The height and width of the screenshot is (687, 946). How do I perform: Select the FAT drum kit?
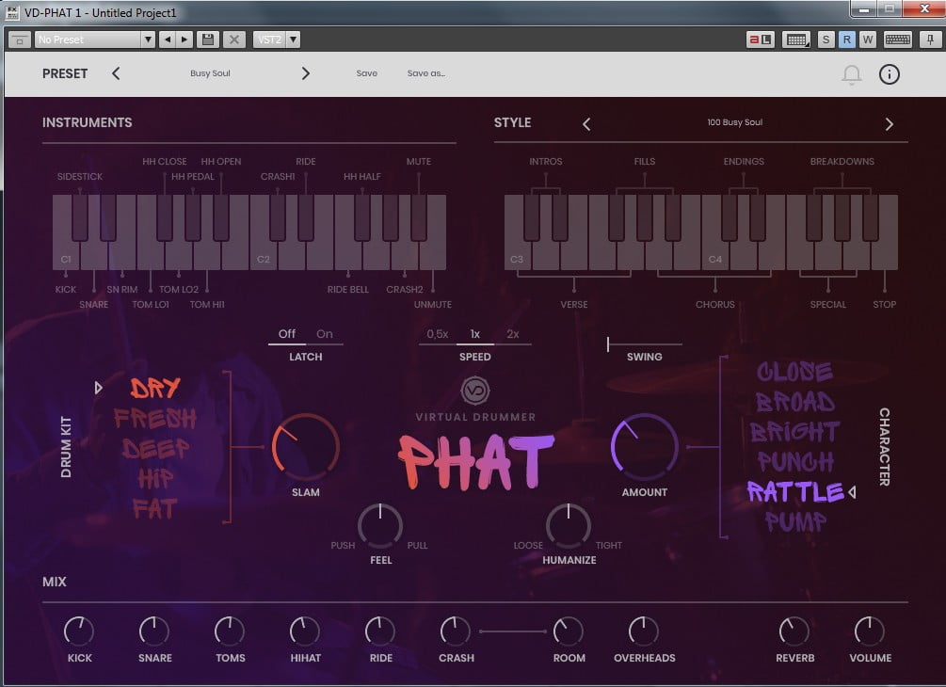(x=154, y=509)
